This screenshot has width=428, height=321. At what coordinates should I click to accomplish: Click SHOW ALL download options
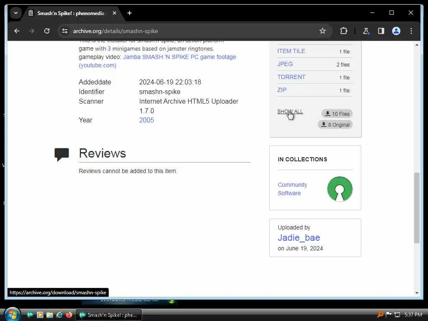(x=290, y=112)
